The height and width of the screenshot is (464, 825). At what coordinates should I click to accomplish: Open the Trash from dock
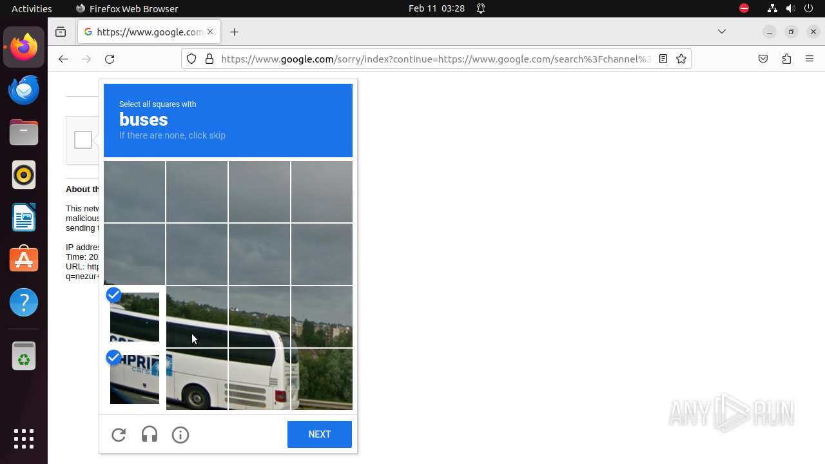(x=24, y=356)
